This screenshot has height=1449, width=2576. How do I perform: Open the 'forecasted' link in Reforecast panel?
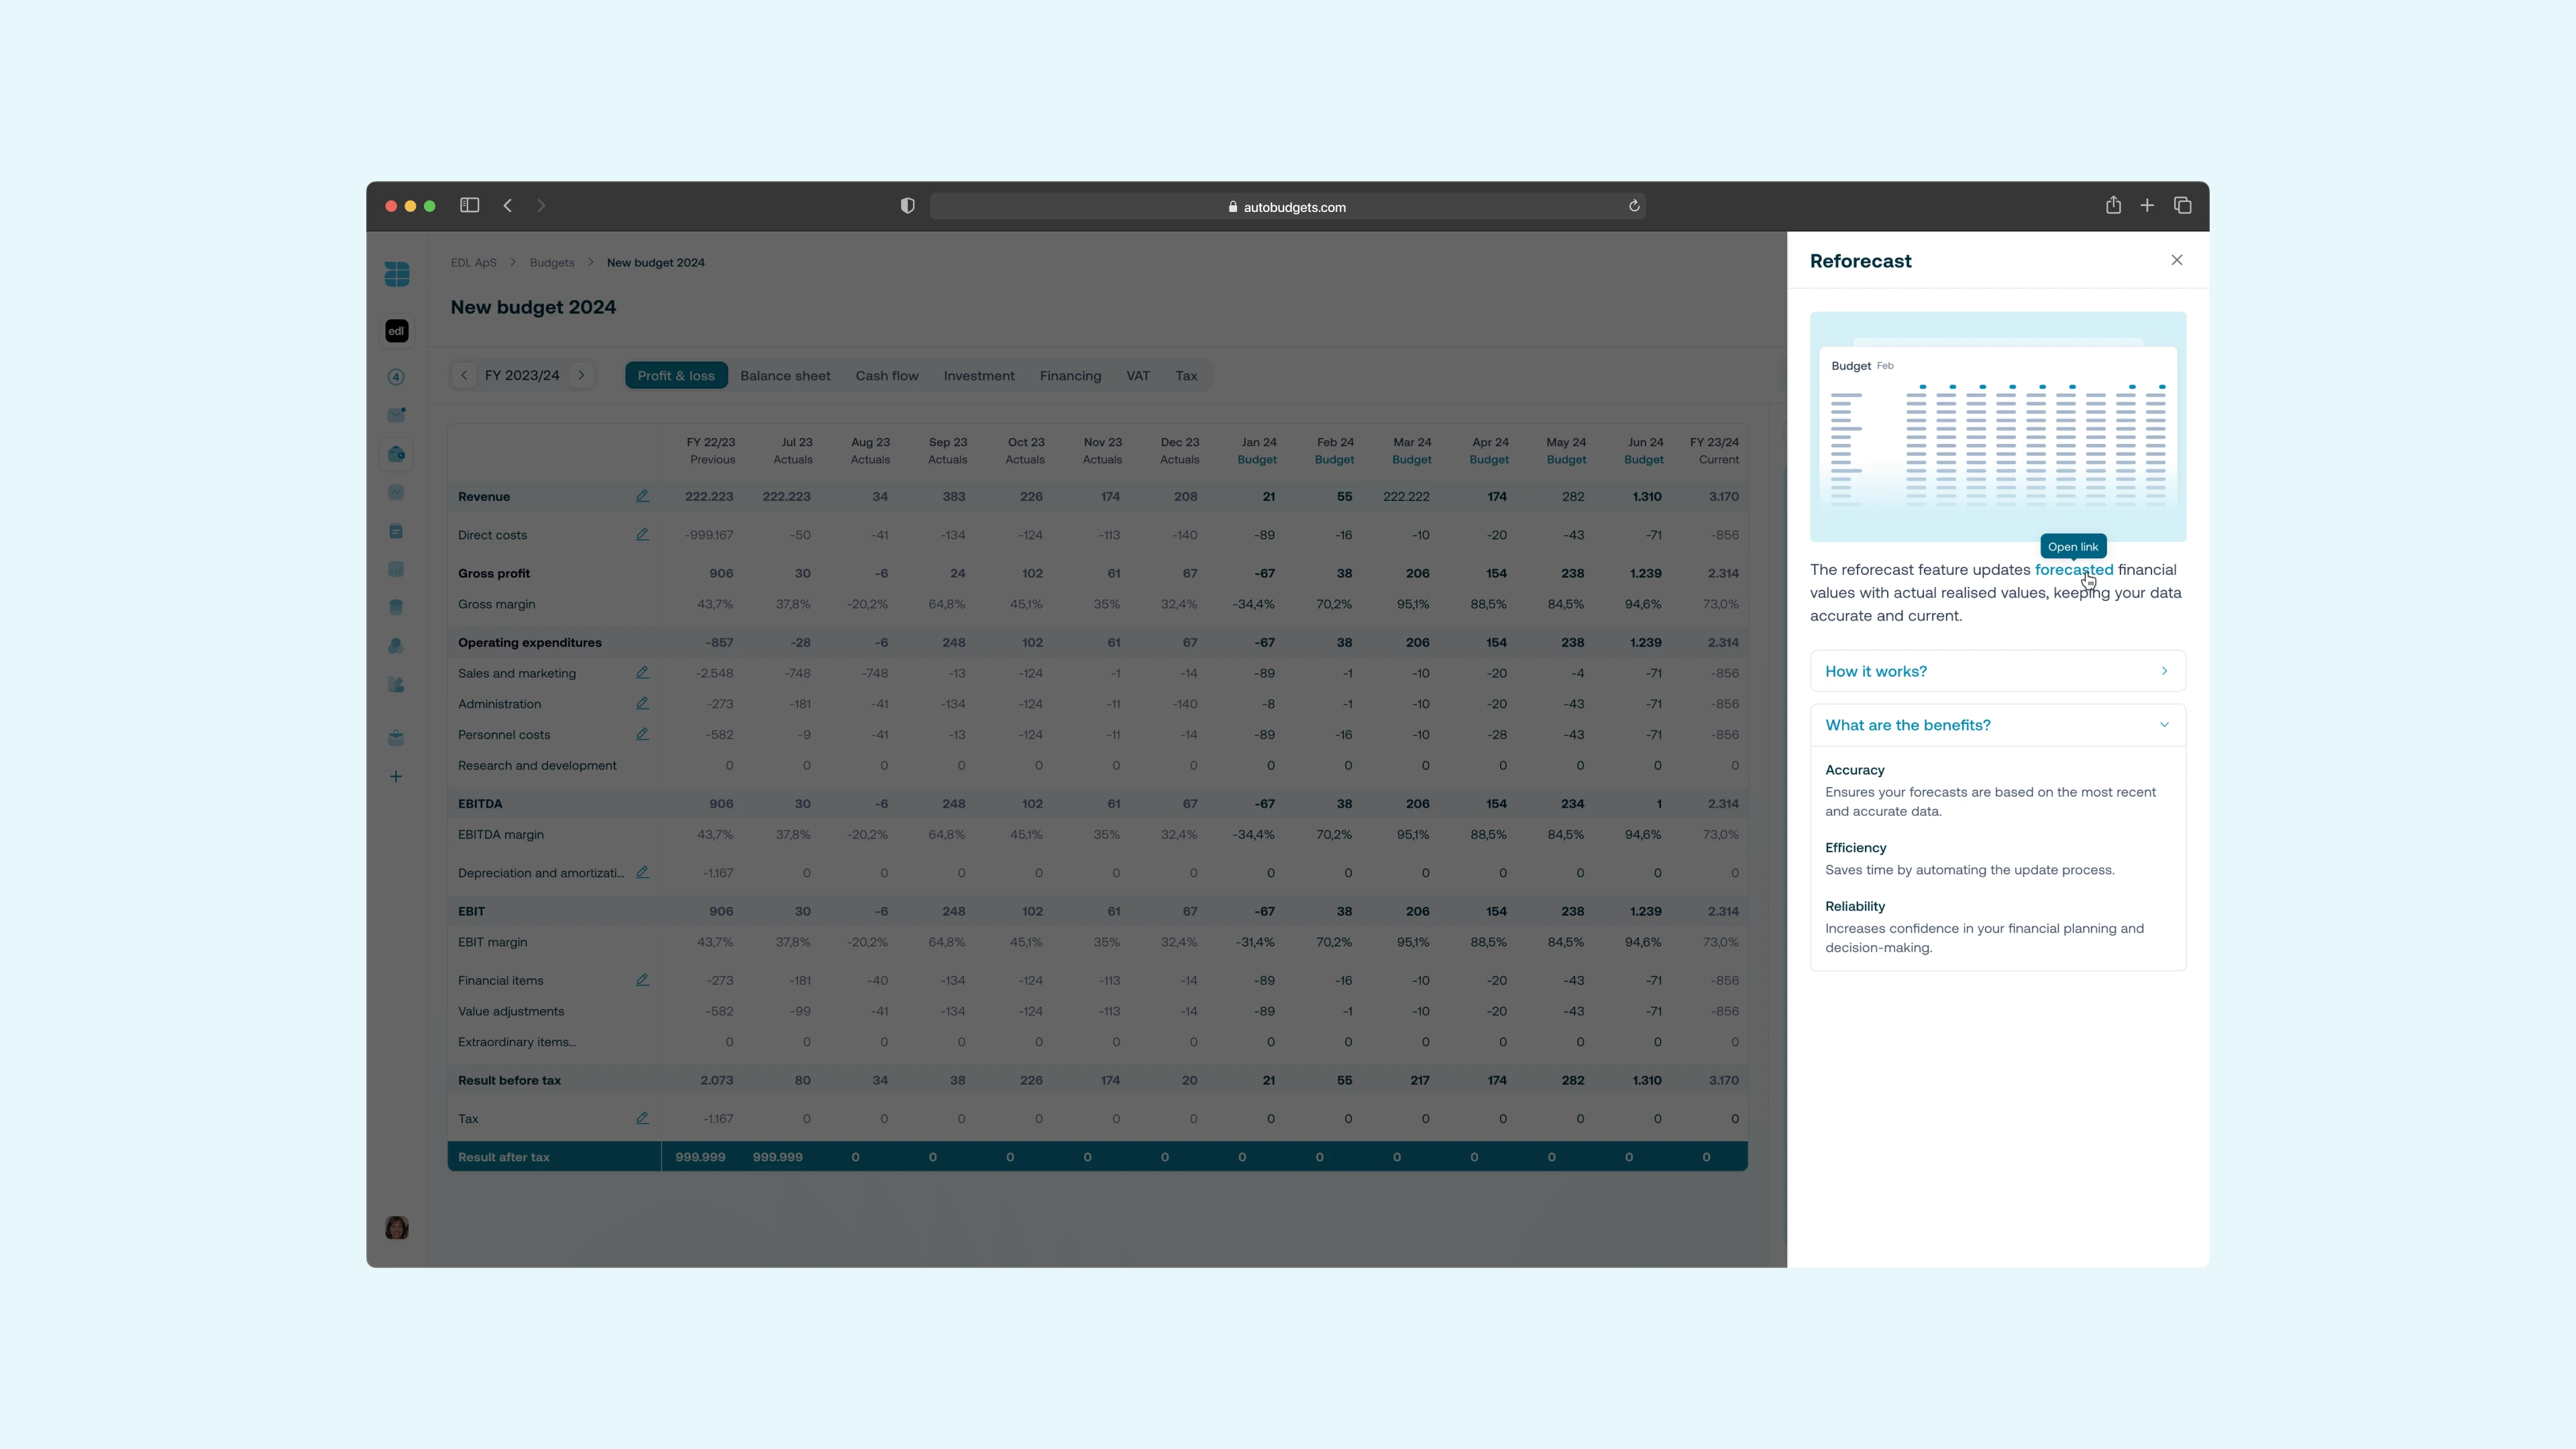[2073, 570]
